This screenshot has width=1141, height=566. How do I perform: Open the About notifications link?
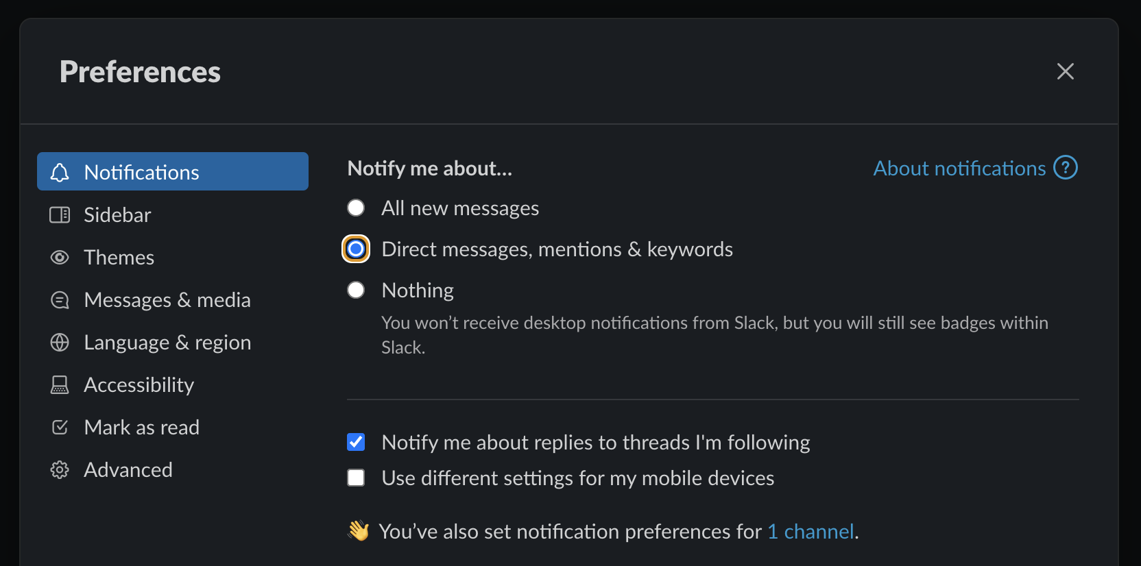click(x=959, y=169)
